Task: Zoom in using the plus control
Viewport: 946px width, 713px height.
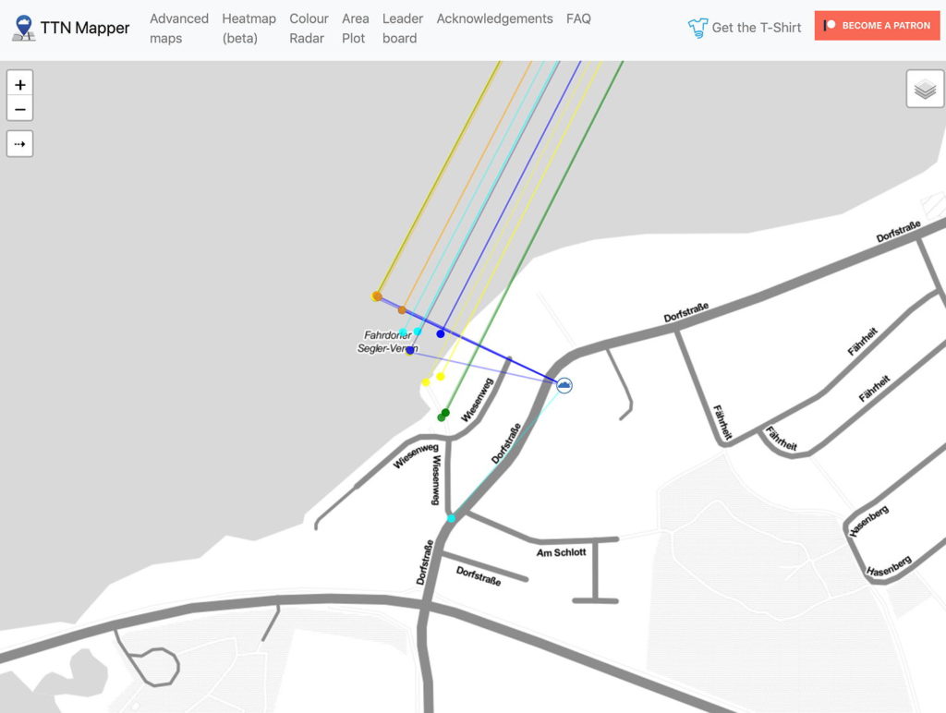Action: 19,84
